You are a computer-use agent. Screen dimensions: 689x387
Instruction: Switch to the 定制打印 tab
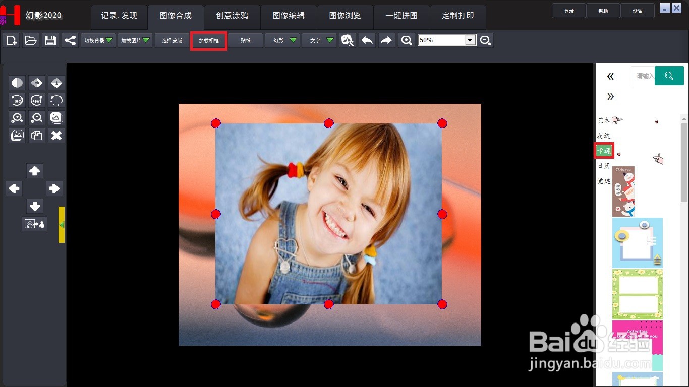(x=458, y=16)
